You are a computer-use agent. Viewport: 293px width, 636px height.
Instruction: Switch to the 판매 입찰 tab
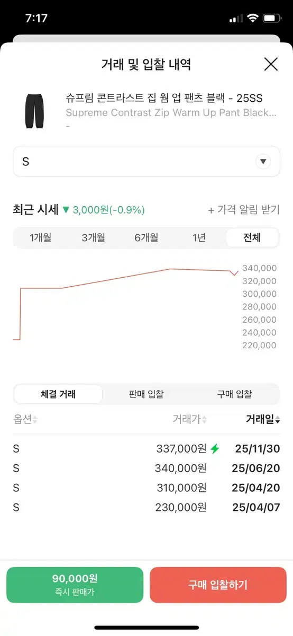pyautogui.click(x=146, y=394)
